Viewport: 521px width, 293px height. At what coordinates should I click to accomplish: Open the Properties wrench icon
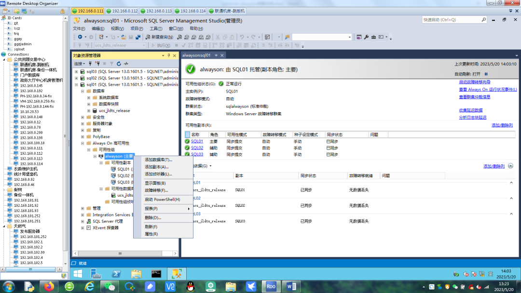[x=366, y=37]
